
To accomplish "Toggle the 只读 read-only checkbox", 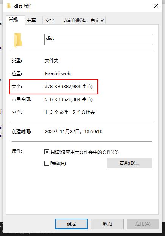I will click(47, 152).
